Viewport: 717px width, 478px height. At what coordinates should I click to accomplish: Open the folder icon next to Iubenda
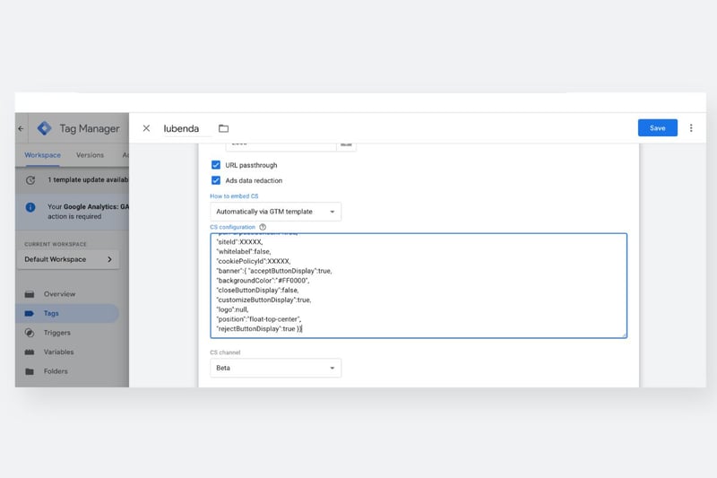tap(223, 128)
